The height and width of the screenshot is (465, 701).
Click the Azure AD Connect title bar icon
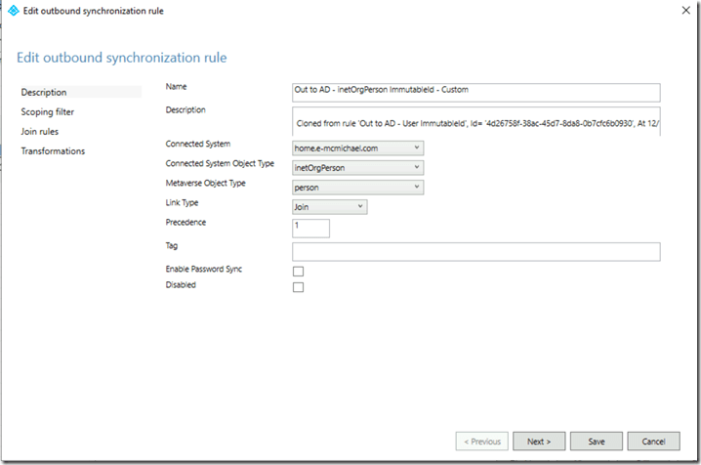point(14,11)
